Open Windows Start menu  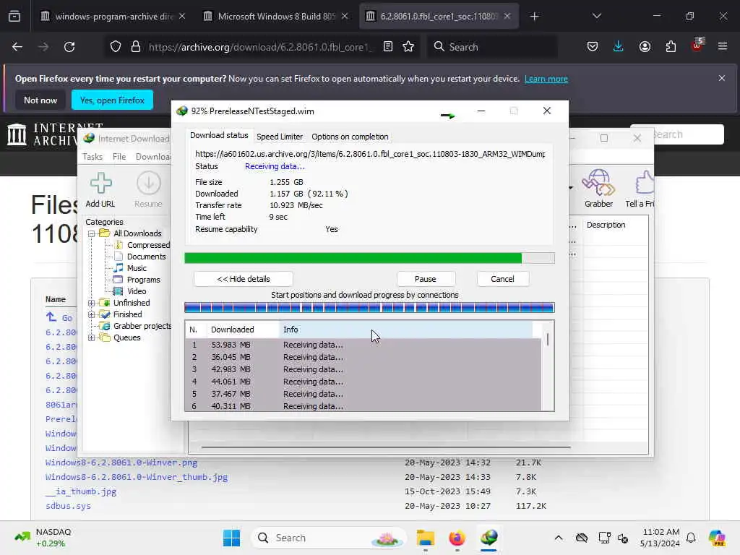click(x=231, y=538)
